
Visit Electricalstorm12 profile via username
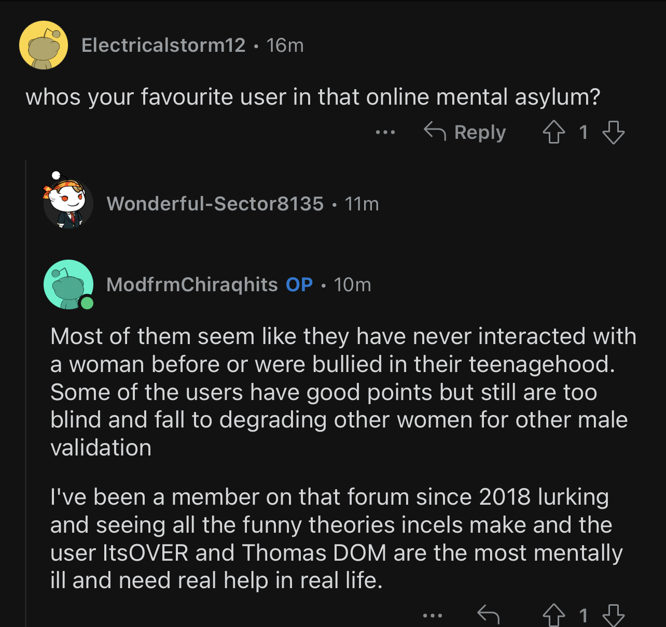coord(163,45)
